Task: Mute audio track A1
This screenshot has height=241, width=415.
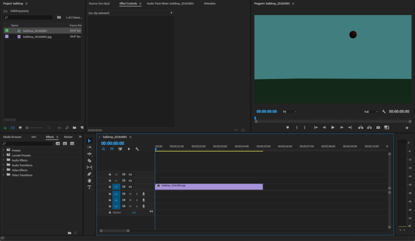Action: pyautogui.click(x=130, y=194)
